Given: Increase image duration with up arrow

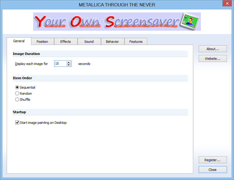Looking at the screenshot, I should pyautogui.click(x=69, y=63).
